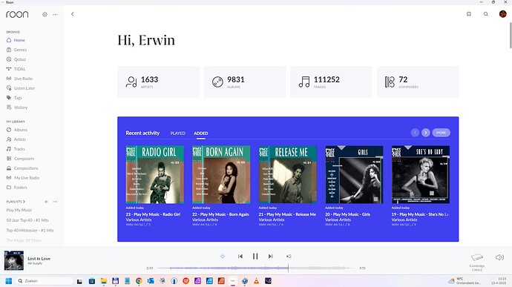Open the user profile avatar
The height and width of the screenshot is (287, 512).
pos(503,14)
